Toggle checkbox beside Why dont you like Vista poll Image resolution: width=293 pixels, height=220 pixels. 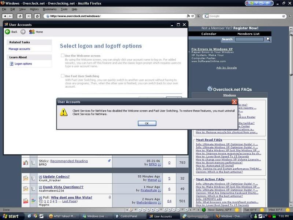click(x=40, y=198)
